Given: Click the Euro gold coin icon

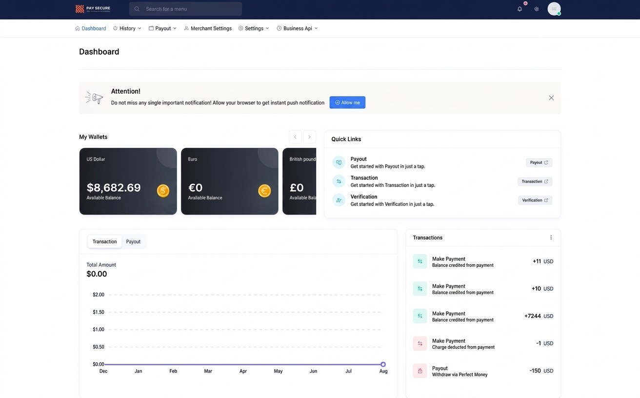Looking at the screenshot, I should [x=264, y=191].
